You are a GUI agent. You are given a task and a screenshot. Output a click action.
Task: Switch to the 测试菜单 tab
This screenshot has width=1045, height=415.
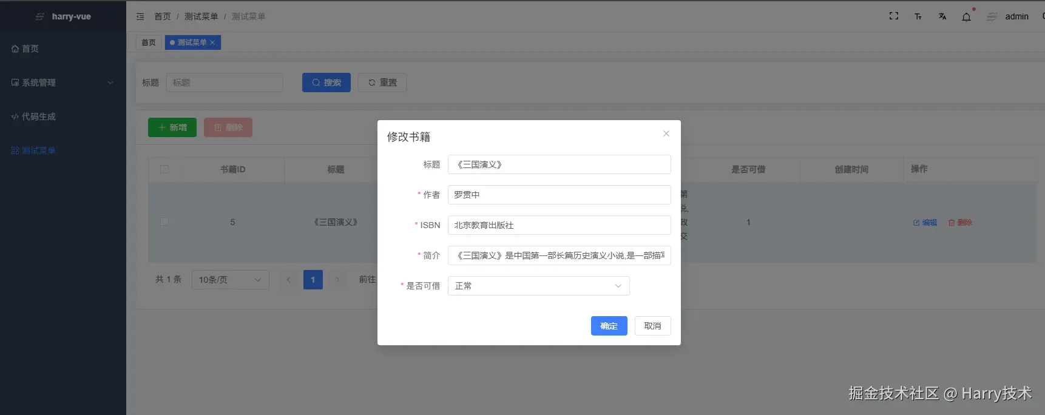click(x=192, y=42)
